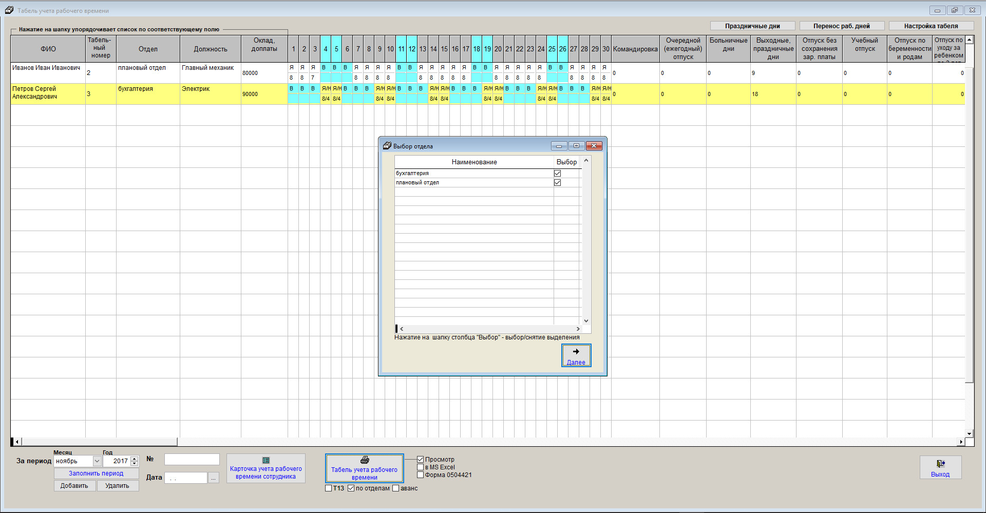Image resolution: width=986 pixels, height=513 pixels.
Task: Click the exit door icon above Выход
Action: pyautogui.click(x=940, y=464)
